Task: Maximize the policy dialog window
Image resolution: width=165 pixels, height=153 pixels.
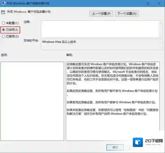Action: tap(148, 3)
